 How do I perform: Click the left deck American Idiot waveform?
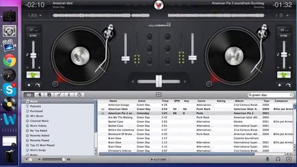[101, 15]
